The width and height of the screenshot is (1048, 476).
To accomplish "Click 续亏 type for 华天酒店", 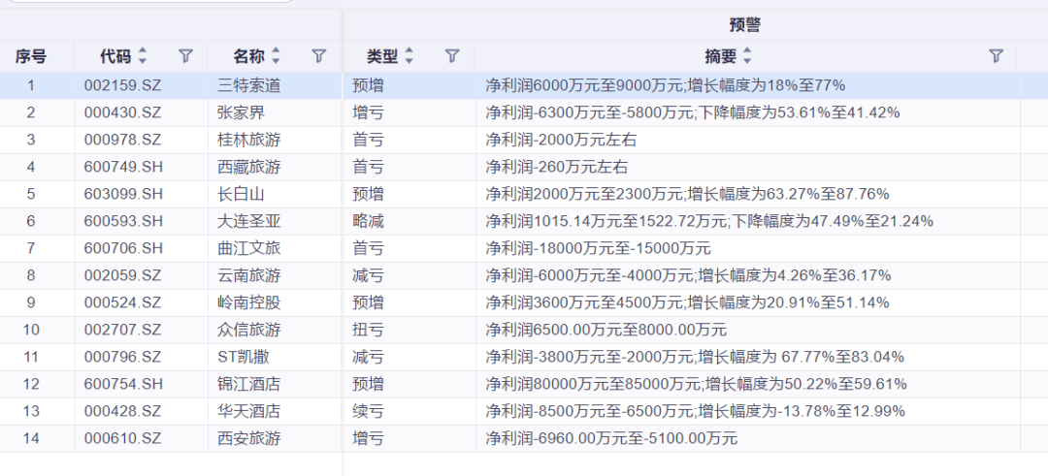I will click(x=368, y=411).
